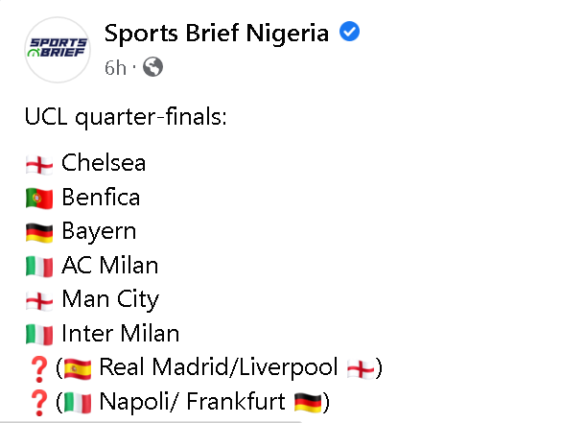Open the 6h post timestamp

coord(115,67)
